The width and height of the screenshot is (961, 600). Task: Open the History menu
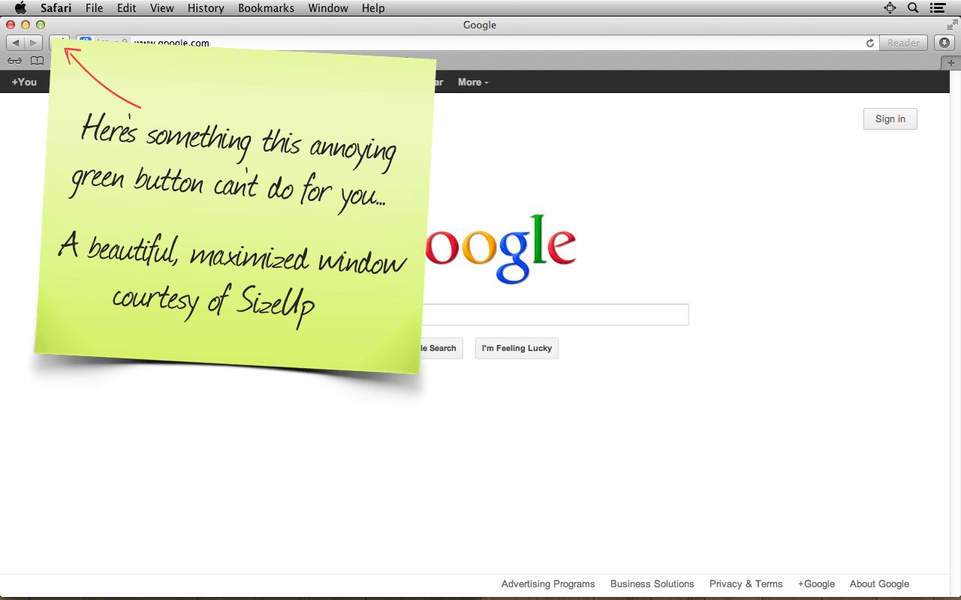[x=206, y=8]
